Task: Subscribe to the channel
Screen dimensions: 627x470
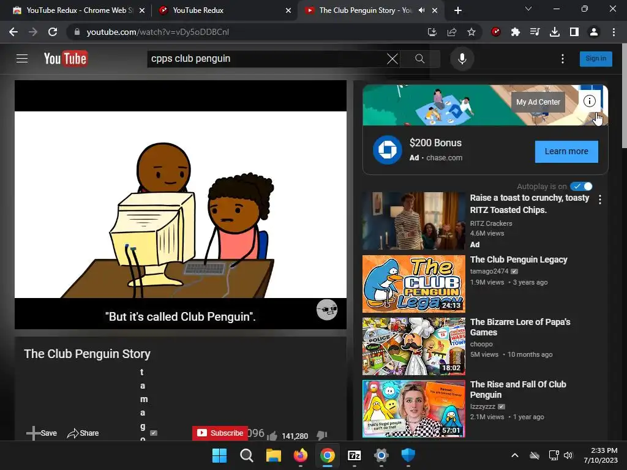Action: (220, 433)
